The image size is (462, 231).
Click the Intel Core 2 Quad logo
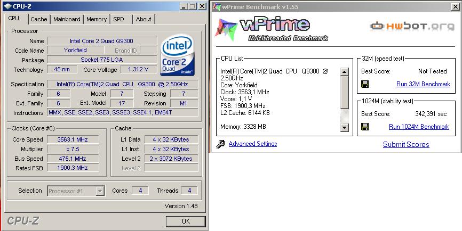[177, 55]
